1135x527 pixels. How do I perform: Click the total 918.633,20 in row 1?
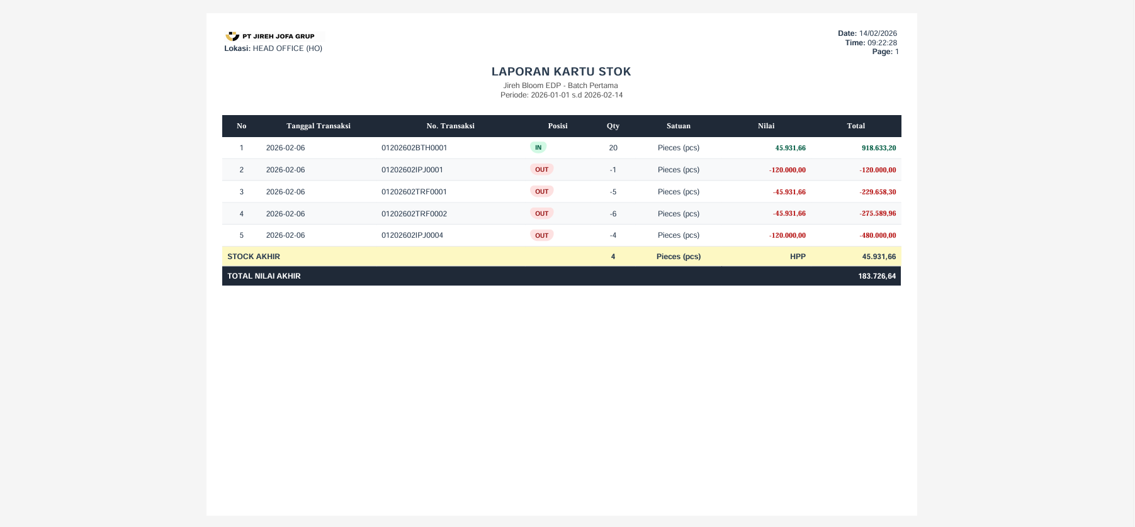tap(878, 148)
